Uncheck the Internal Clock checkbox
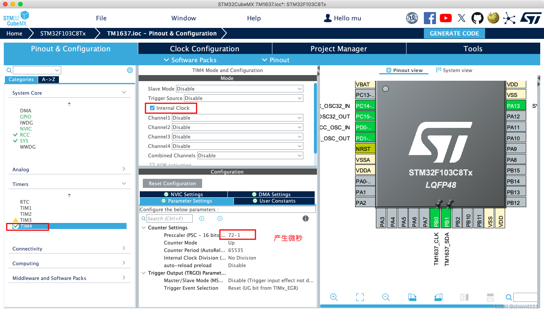544x312 pixels. point(152,108)
